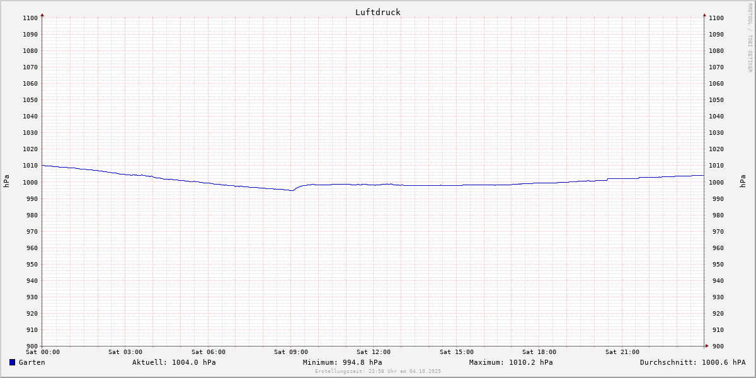Click the Maximum 1010.2 hPa value

tap(511, 362)
